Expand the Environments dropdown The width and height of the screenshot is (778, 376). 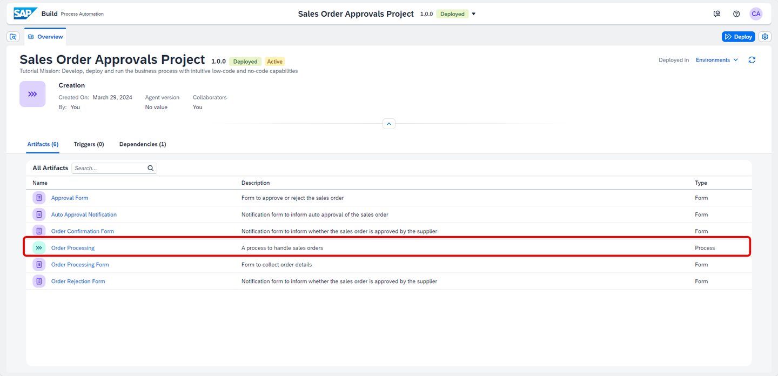[x=717, y=60]
